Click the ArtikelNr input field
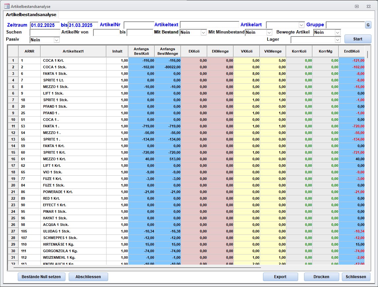 (x=138, y=25)
